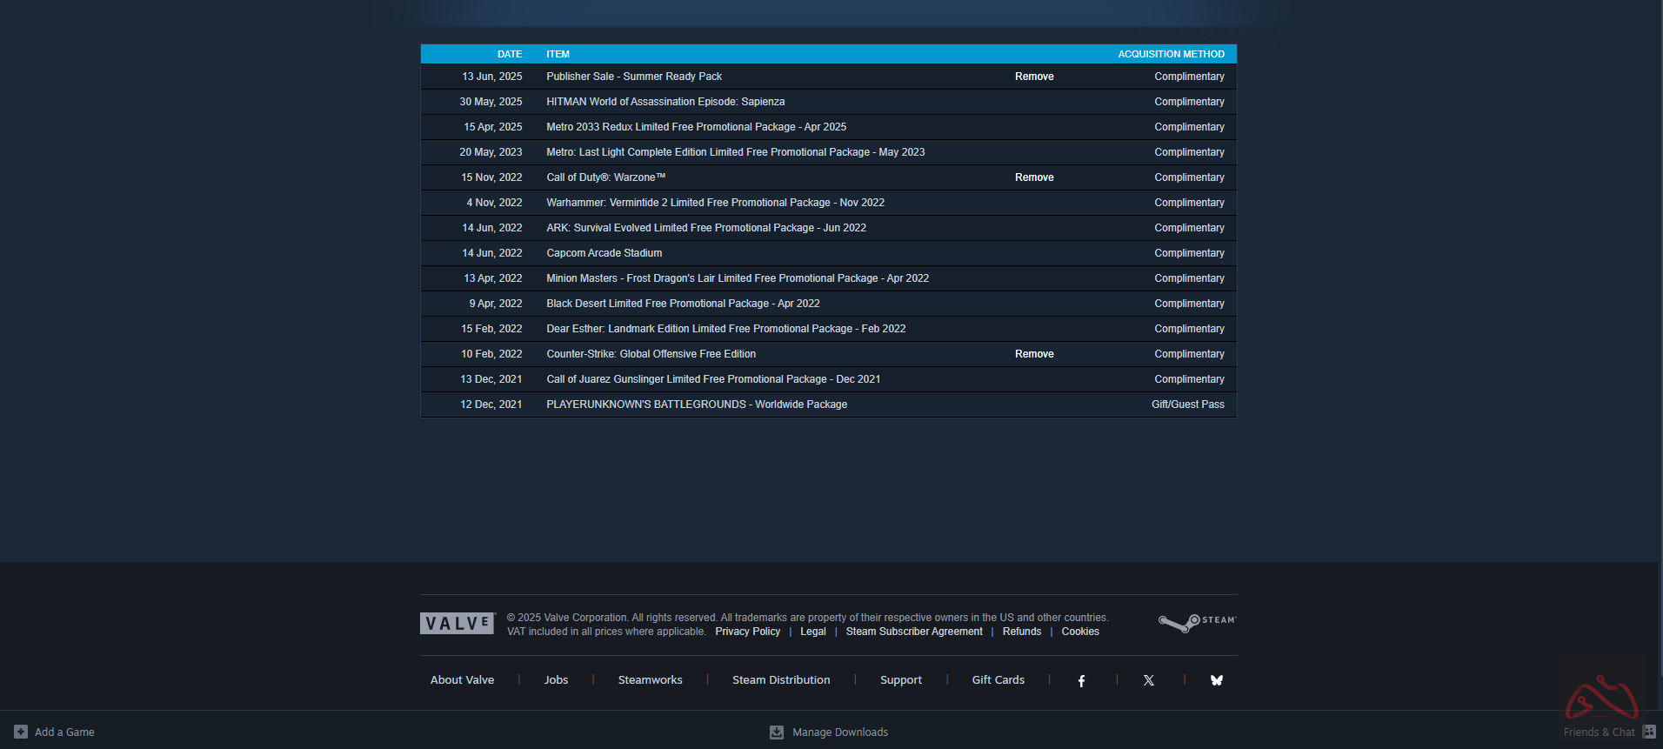1663x749 pixels.
Task: Open the Support footer link
Action: click(900, 680)
